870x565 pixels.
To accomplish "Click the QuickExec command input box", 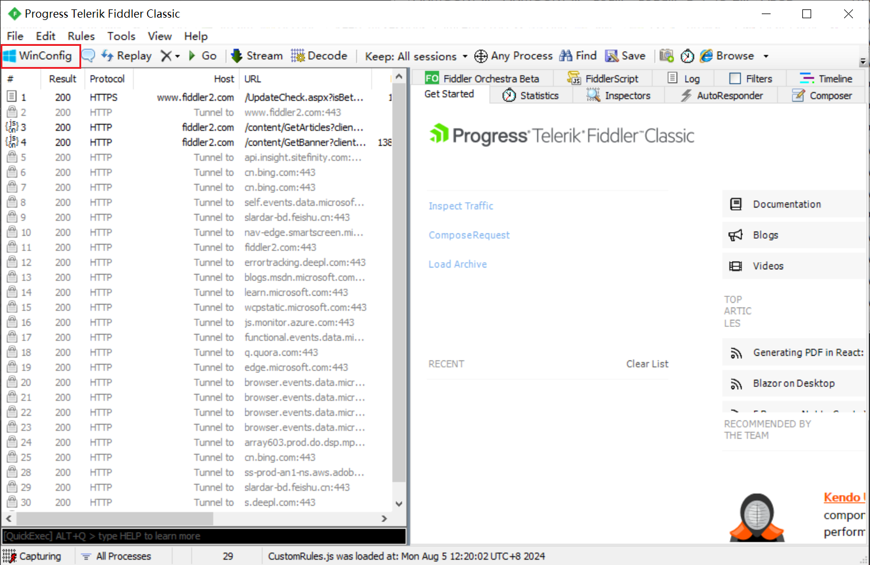I will pyautogui.click(x=204, y=536).
